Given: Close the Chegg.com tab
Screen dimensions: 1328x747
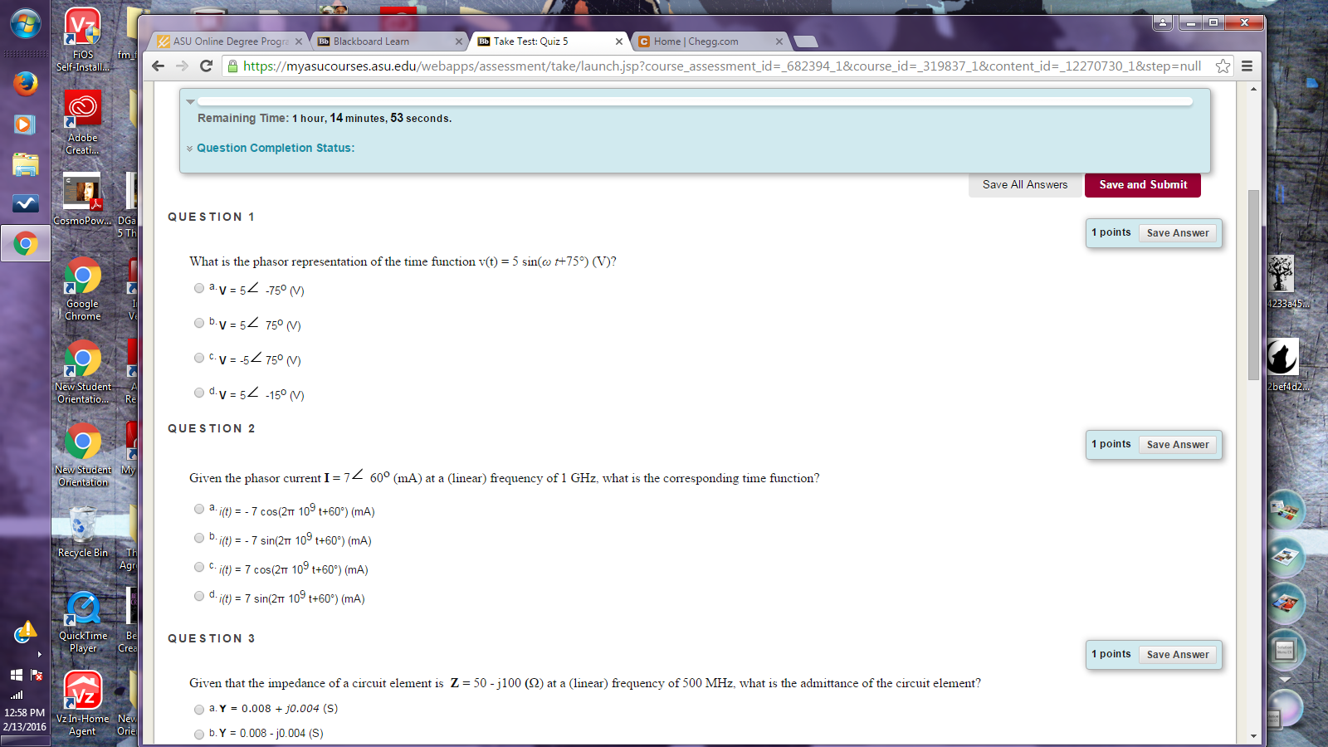Looking at the screenshot, I should tap(779, 41).
